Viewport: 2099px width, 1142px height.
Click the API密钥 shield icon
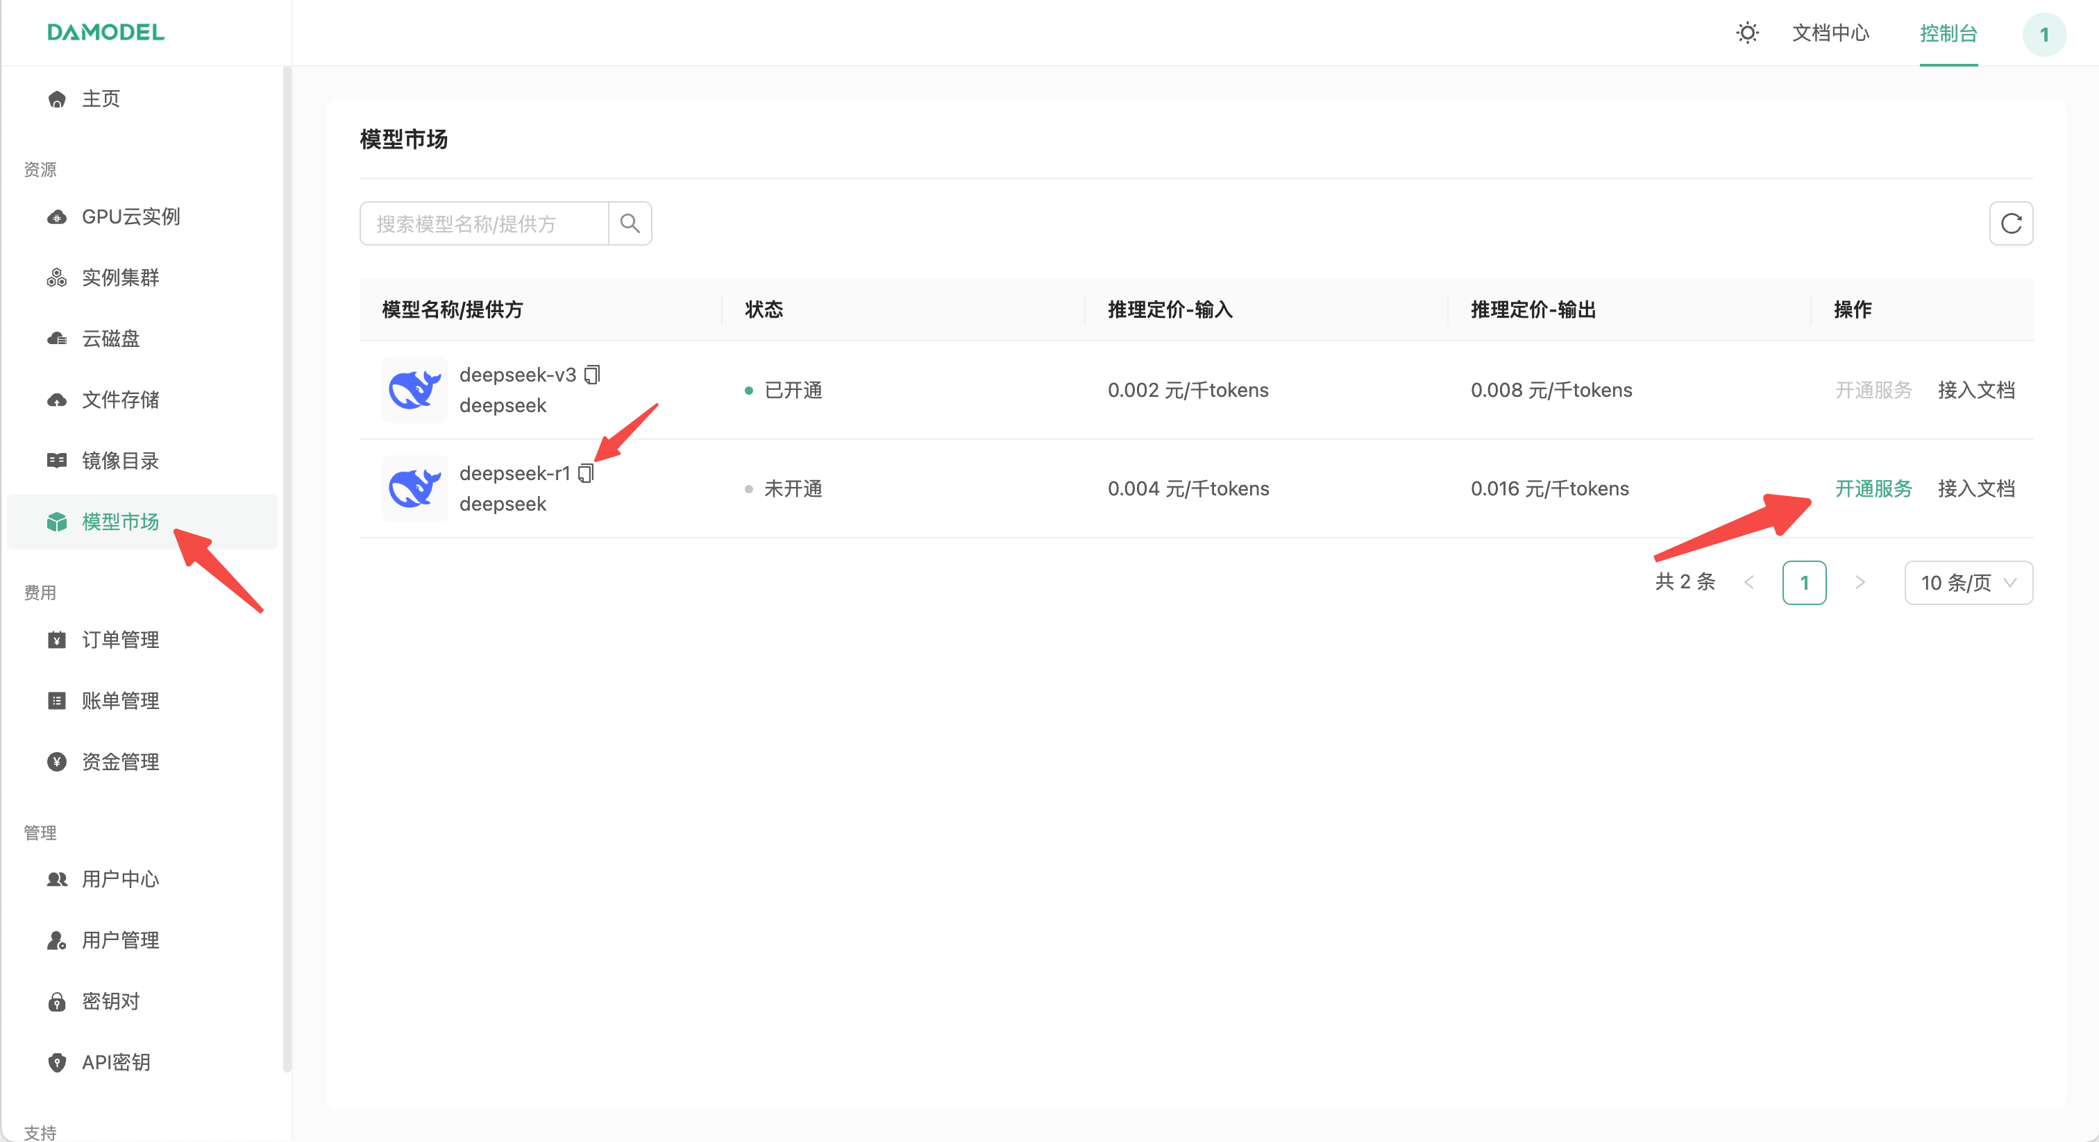coord(56,1063)
